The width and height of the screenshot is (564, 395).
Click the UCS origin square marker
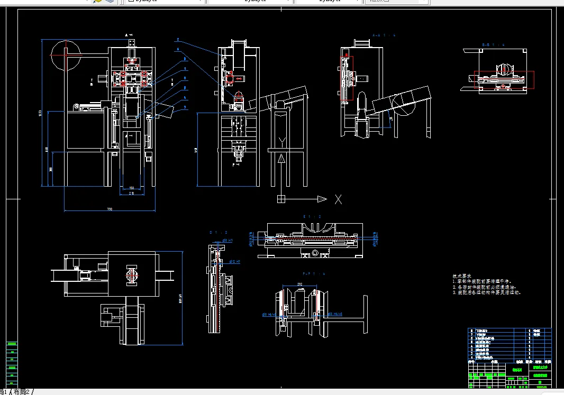281,199
